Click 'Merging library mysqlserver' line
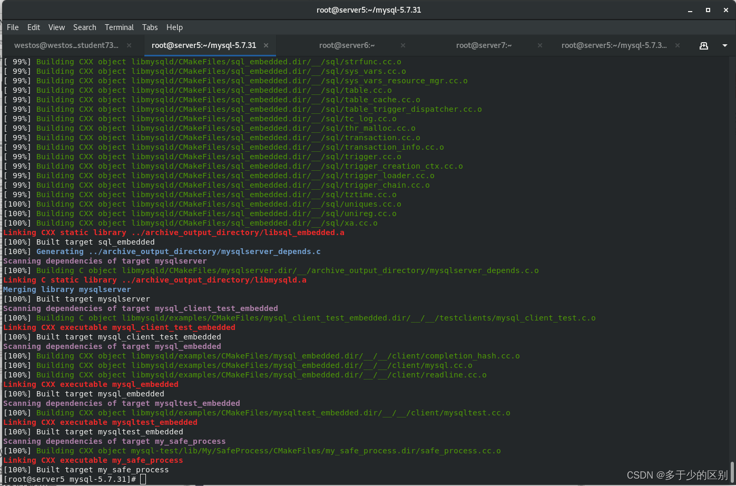Image resolution: width=736 pixels, height=486 pixels. coord(67,289)
